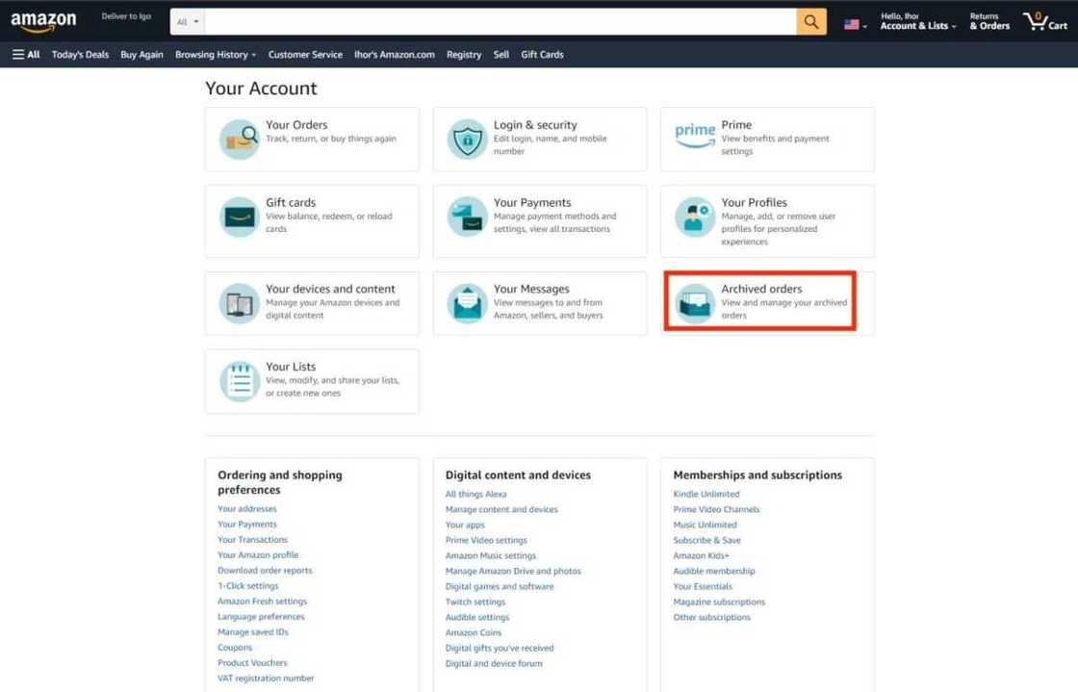The height and width of the screenshot is (692, 1078).
Task: Open the Your apps link
Action: [465, 525]
